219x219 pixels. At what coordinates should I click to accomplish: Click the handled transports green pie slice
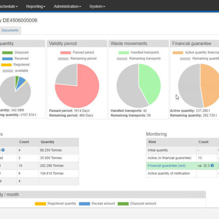click(150, 83)
